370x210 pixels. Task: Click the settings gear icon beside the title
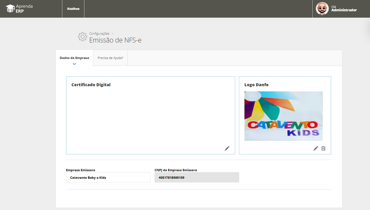[x=82, y=37]
